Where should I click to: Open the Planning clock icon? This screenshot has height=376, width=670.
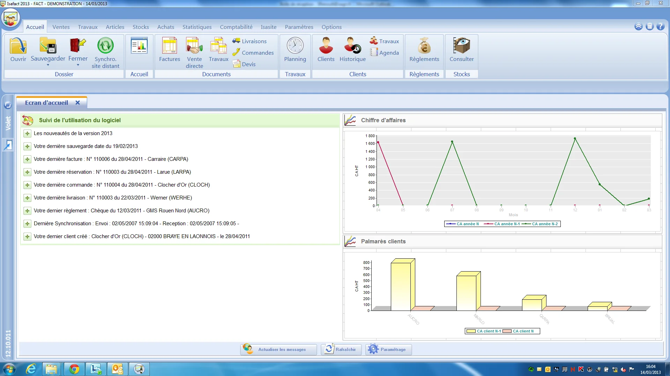[295, 46]
